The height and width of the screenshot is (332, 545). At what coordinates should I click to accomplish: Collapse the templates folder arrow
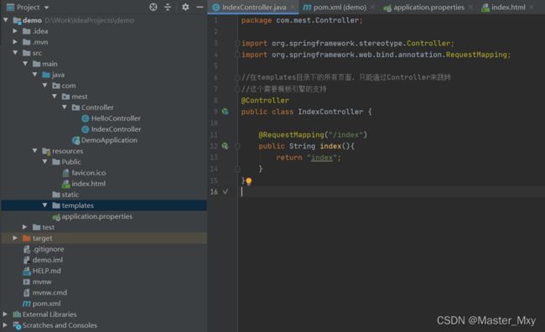44,205
